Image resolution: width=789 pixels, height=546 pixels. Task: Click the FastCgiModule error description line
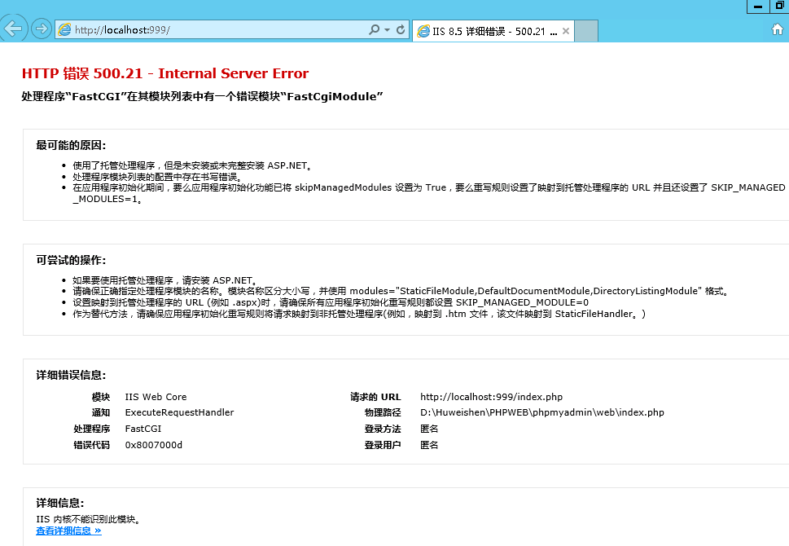202,96
